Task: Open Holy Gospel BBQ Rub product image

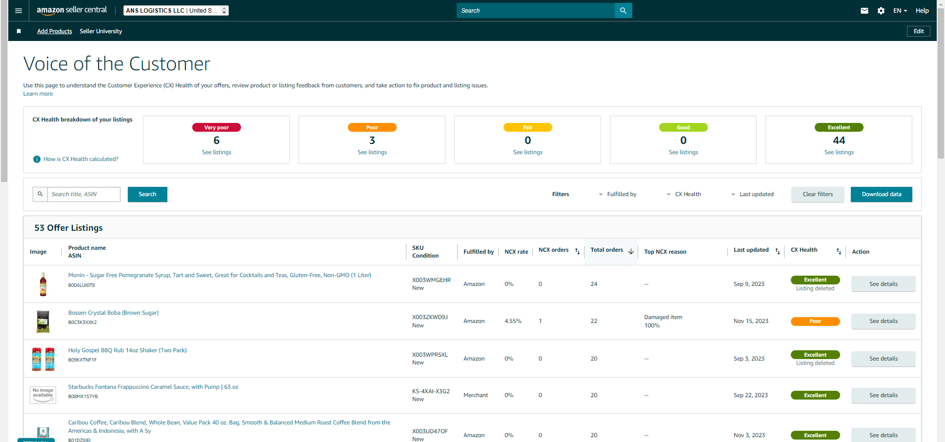Action: pos(43,359)
